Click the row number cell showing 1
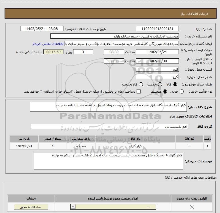This screenshot has height=213, width=220. (x=207, y=146)
